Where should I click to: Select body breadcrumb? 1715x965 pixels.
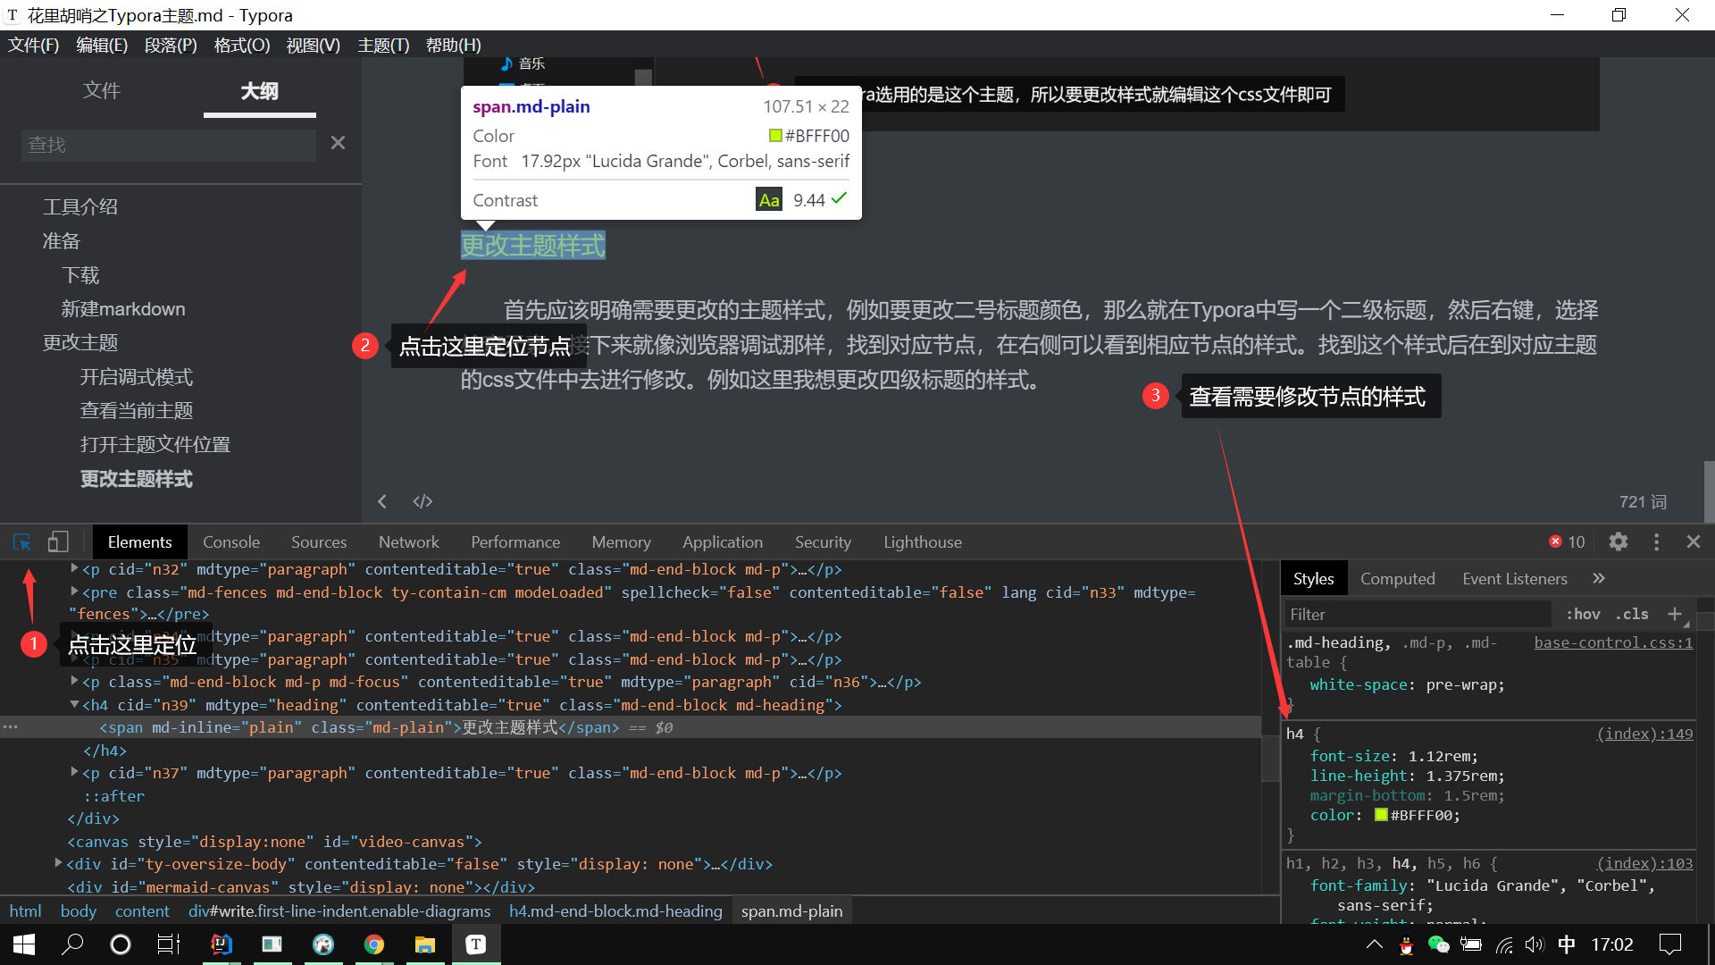coord(78,910)
